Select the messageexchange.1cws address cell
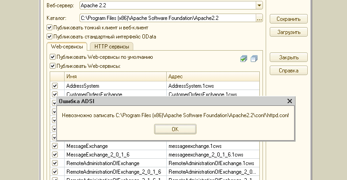This screenshot has width=347, height=180. [213, 146]
